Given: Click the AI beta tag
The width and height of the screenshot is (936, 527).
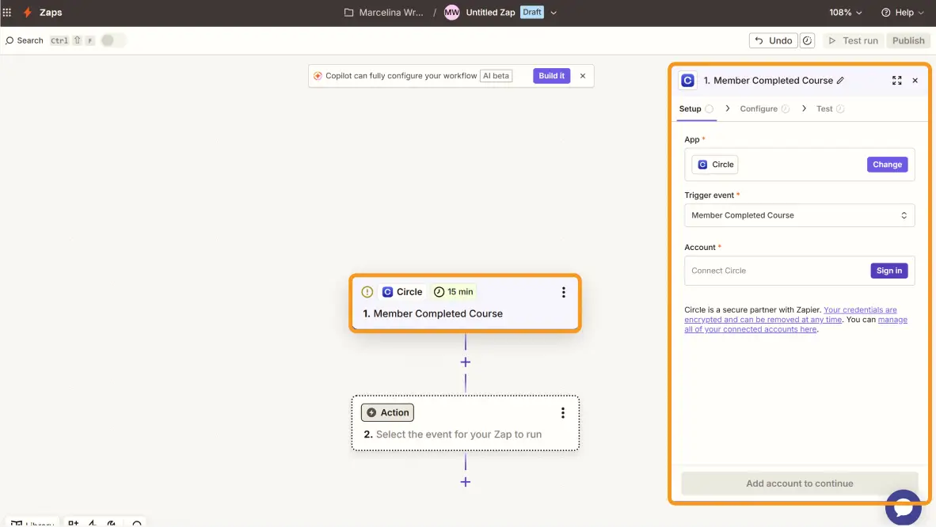Looking at the screenshot, I should coord(496,76).
